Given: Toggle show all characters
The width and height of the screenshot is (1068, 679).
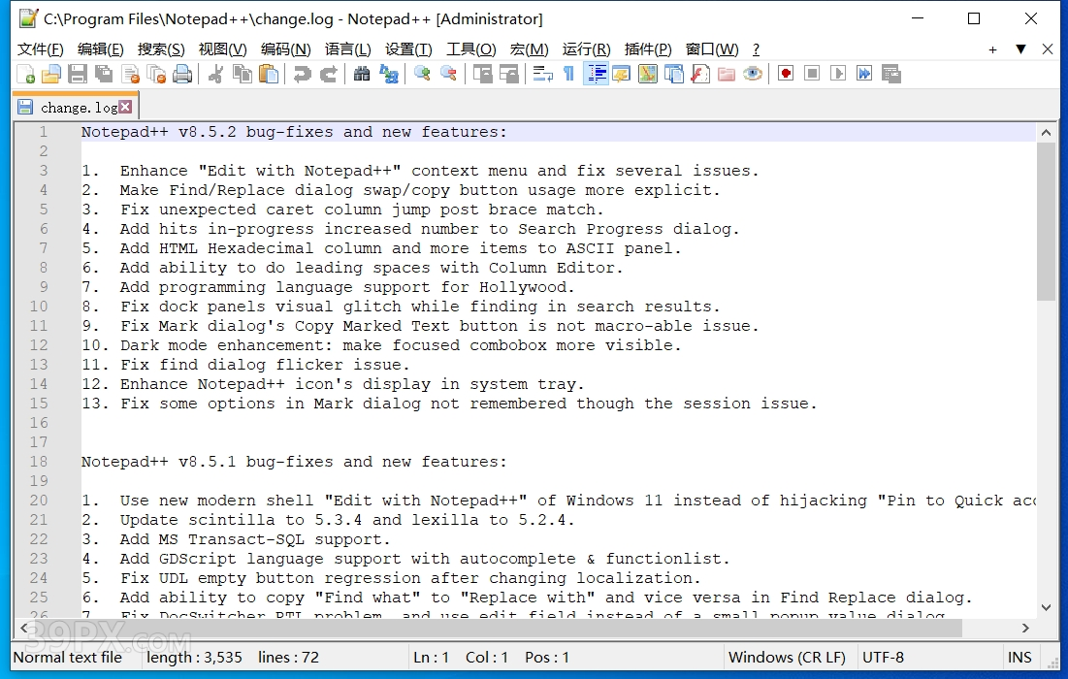Looking at the screenshot, I should pos(568,74).
